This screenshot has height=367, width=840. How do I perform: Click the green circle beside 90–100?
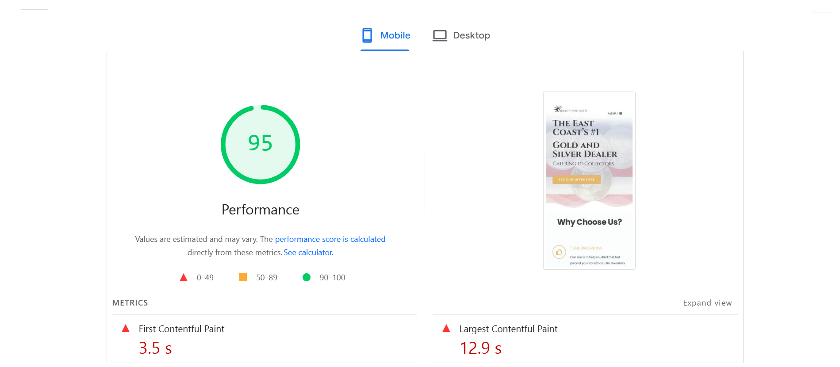click(x=306, y=277)
